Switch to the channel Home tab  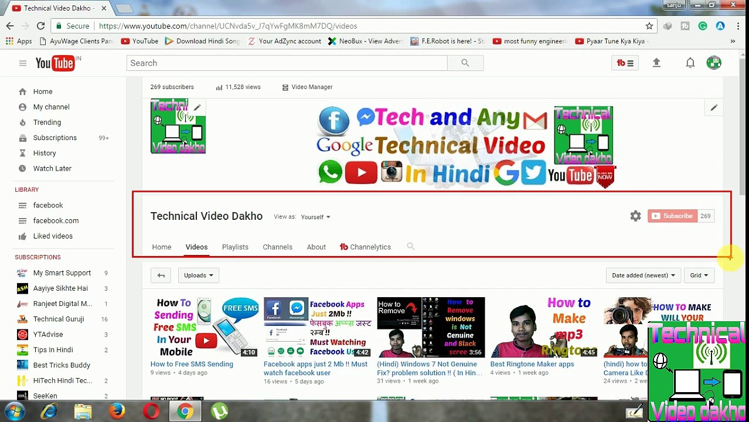coord(162,247)
